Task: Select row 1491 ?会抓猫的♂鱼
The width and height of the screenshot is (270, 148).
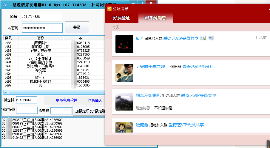Action: pos(54,62)
